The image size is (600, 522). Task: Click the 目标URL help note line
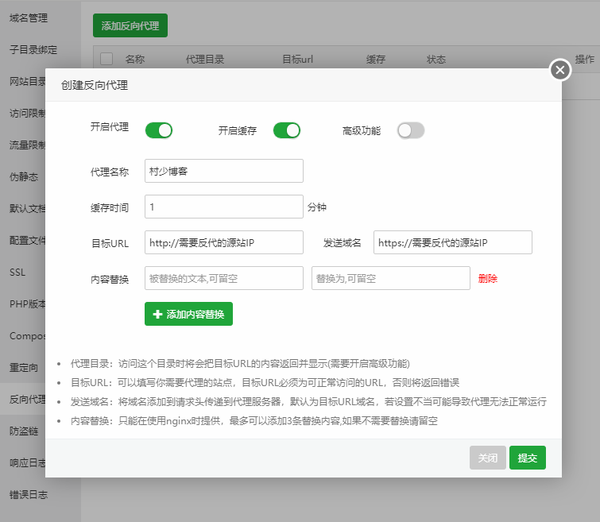[x=265, y=383]
